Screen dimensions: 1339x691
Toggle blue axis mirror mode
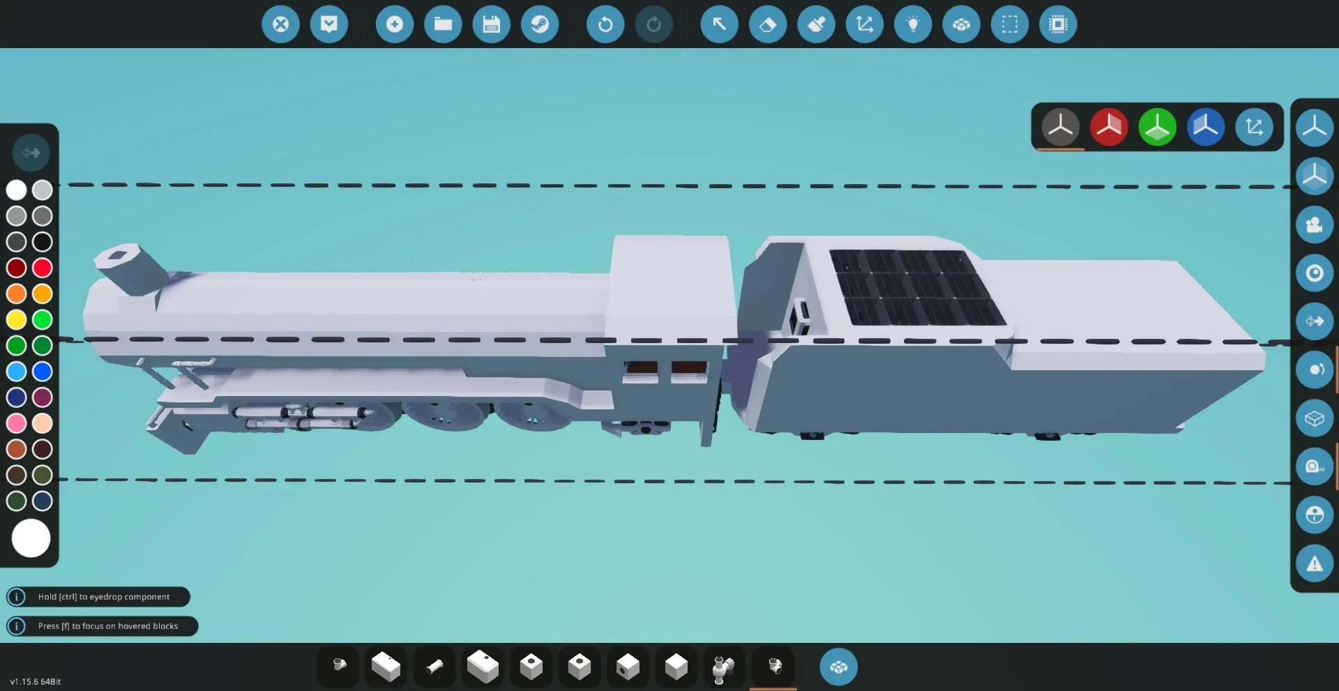1205,127
